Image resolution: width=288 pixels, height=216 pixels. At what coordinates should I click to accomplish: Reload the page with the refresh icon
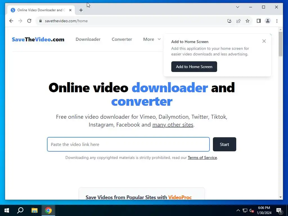[x=29, y=21]
